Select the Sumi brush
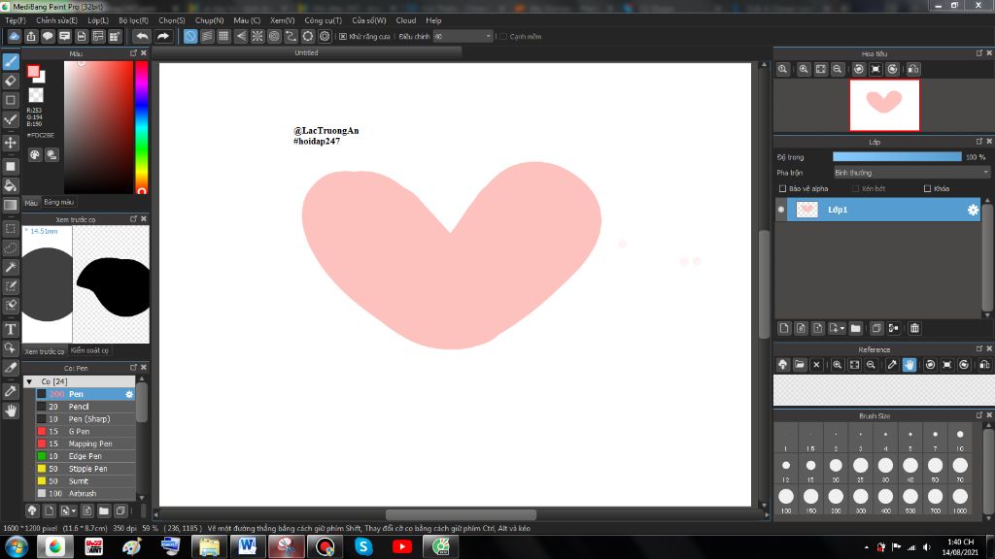Image resolution: width=995 pixels, height=559 pixels. tap(86, 481)
